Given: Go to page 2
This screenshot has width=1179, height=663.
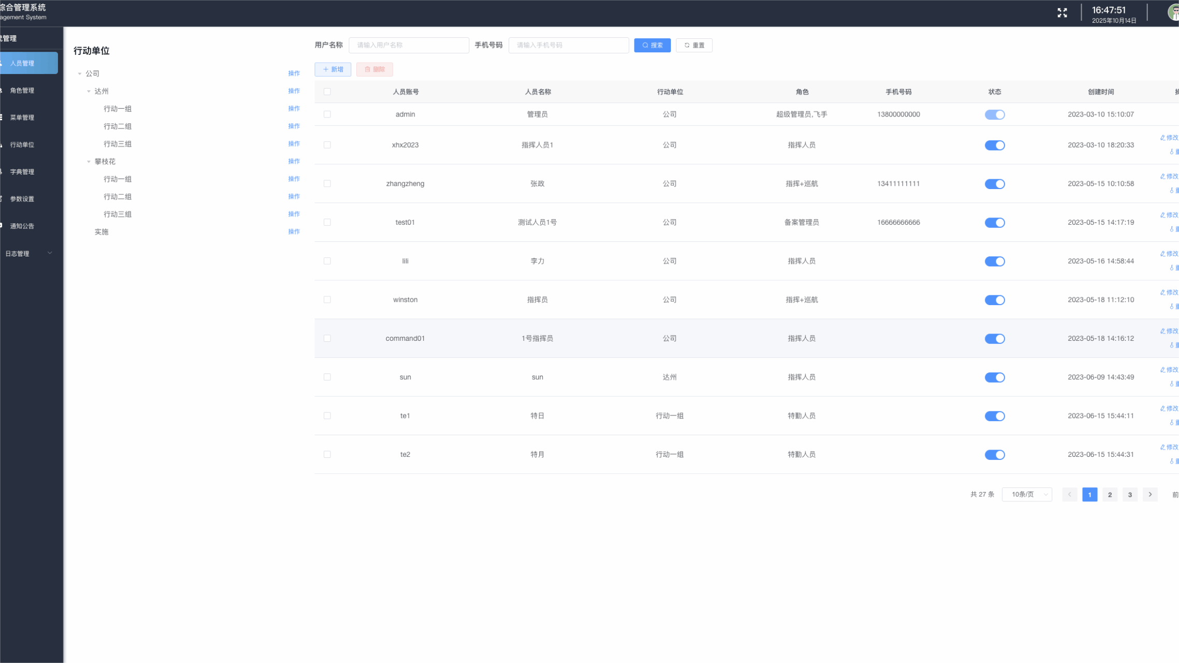Looking at the screenshot, I should (1110, 495).
